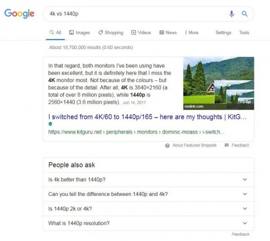Click the green shield icon under the result title

click(x=50, y=124)
